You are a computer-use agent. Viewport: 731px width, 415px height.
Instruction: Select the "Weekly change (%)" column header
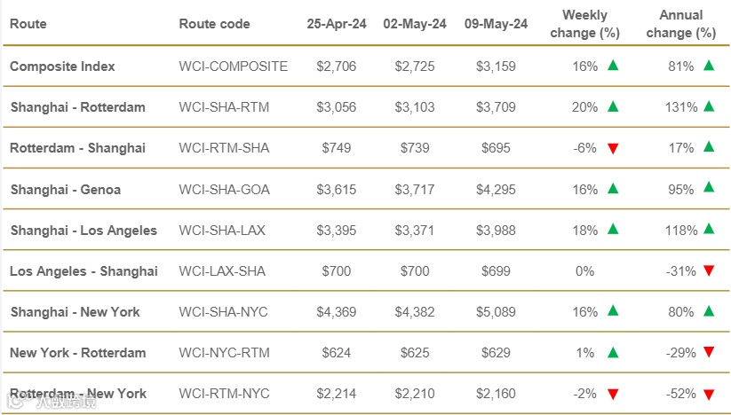coord(584,24)
